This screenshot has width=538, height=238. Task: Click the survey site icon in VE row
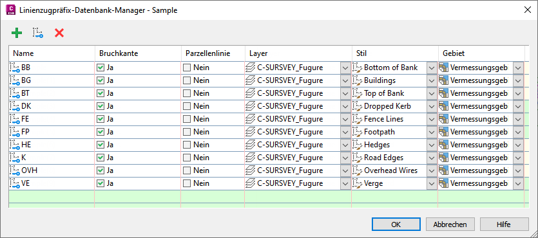coord(444,183)
